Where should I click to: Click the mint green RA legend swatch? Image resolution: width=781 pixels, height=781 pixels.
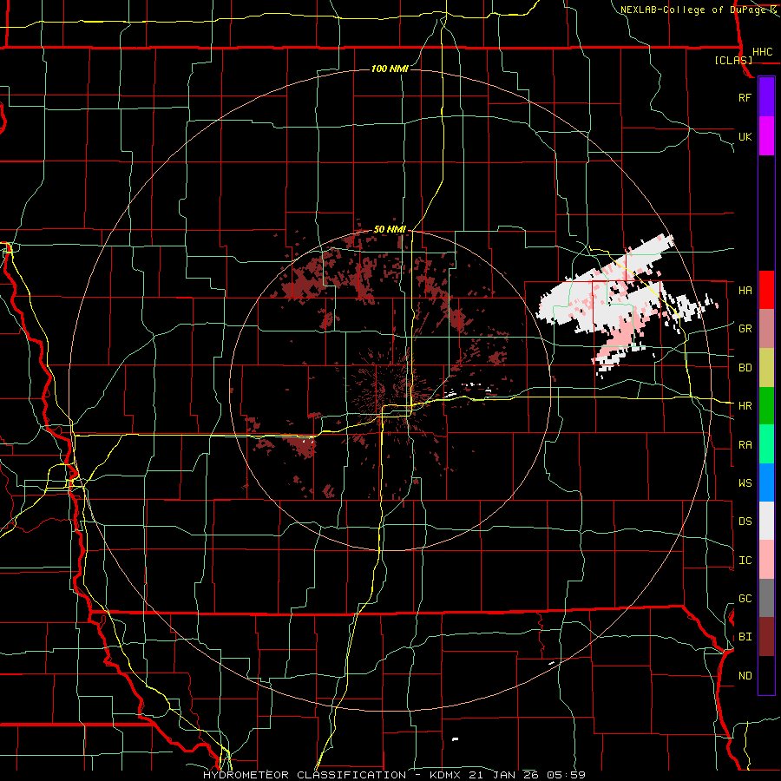click(x=766, y=444)
